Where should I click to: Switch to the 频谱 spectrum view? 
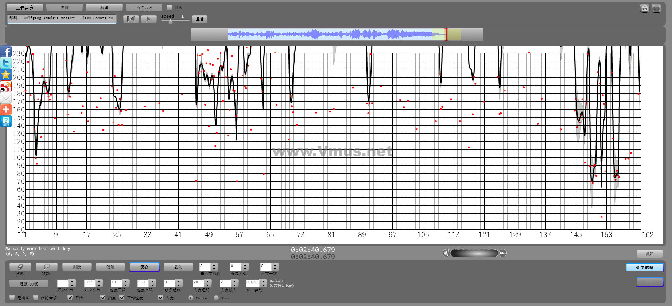click(104, 7)
